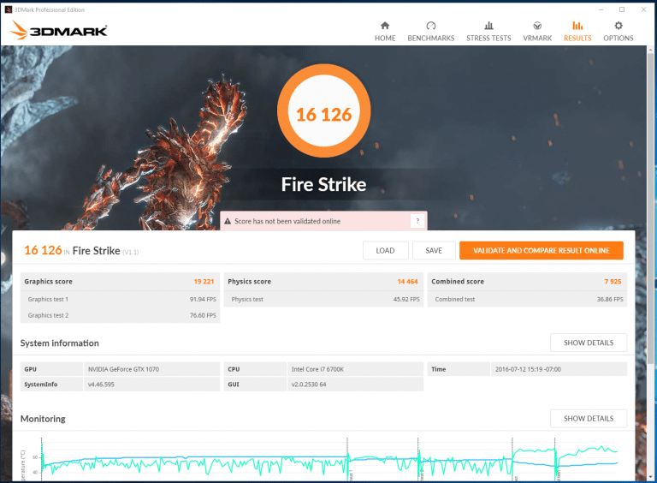
Task: Click the SystemInfo version v4.46.595
Action: [101, 385]
